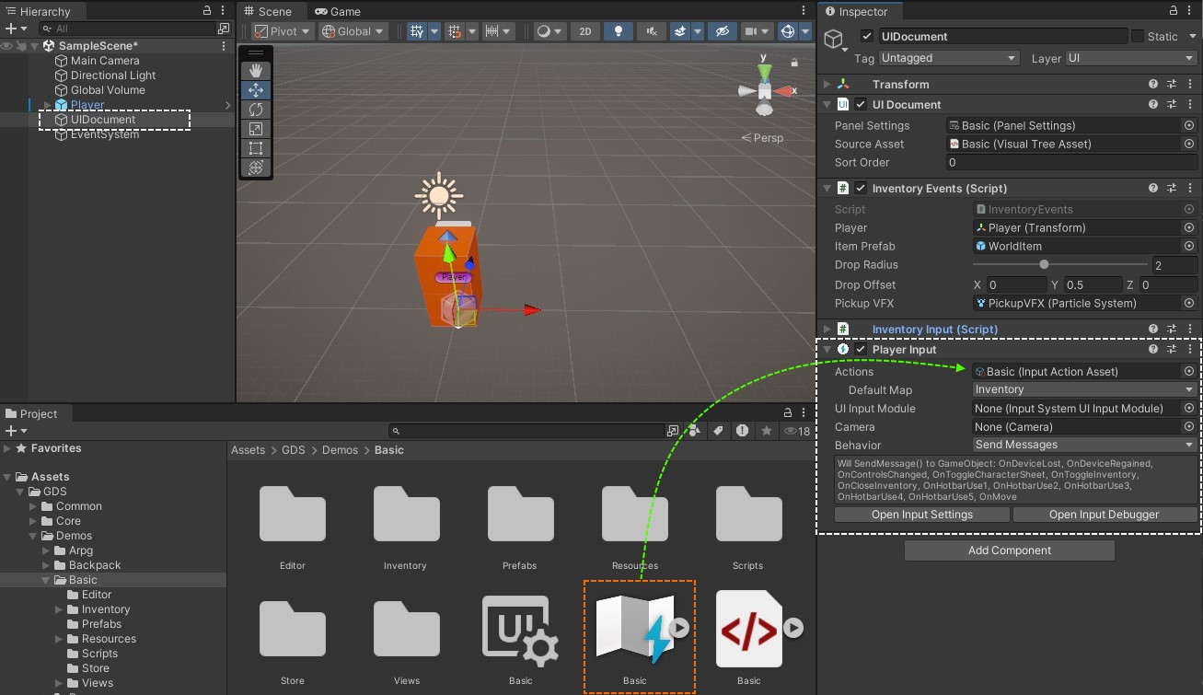Select the Rect tool in Scene
The height and width of the screenshot is (695, 1203).
(256, 148)
